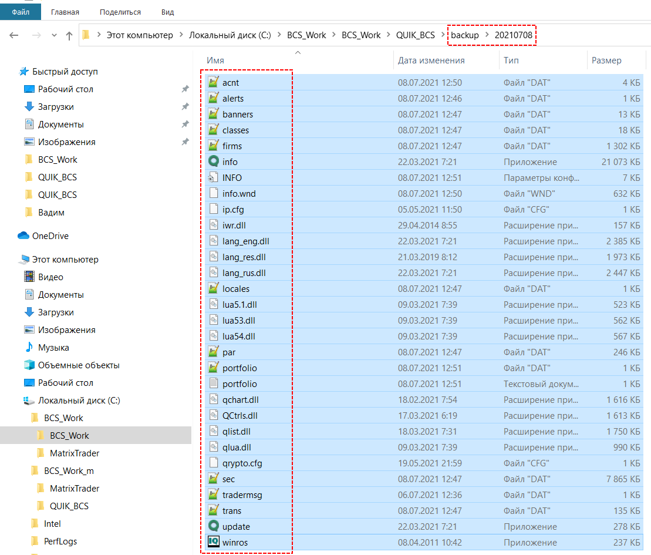651x555 pixels.
Task: Click the Intel folder icon in sidebar
Action: click(x=35, y=523)
